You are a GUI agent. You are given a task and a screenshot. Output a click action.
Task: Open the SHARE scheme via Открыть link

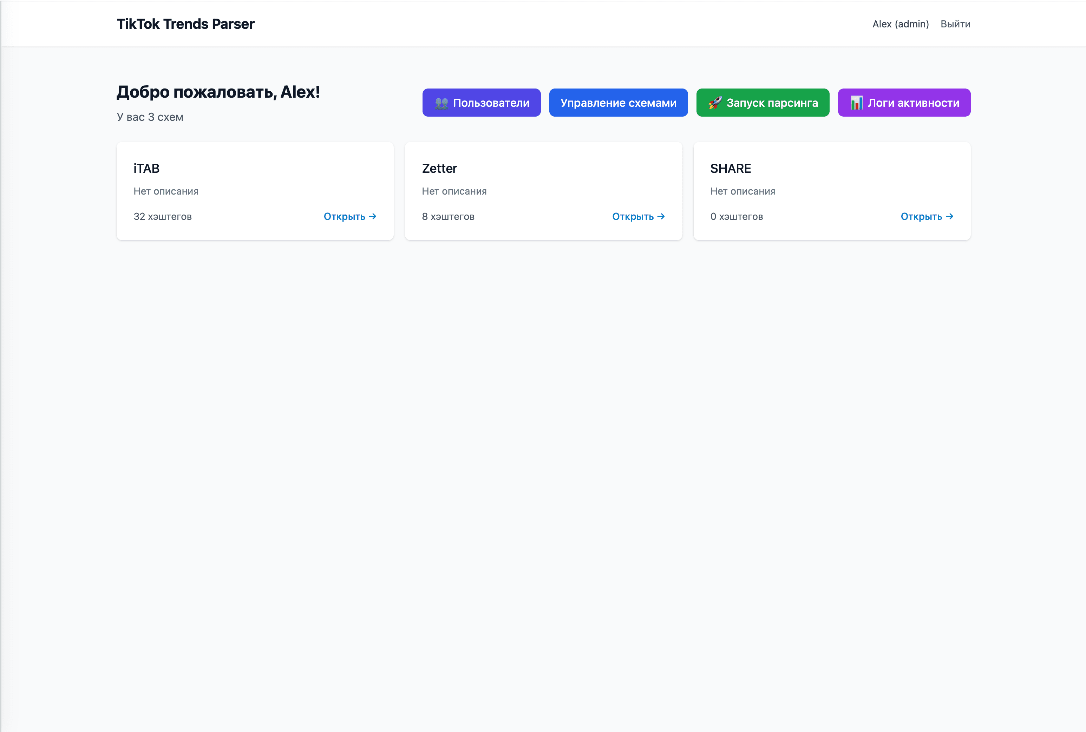pos(921,217)
